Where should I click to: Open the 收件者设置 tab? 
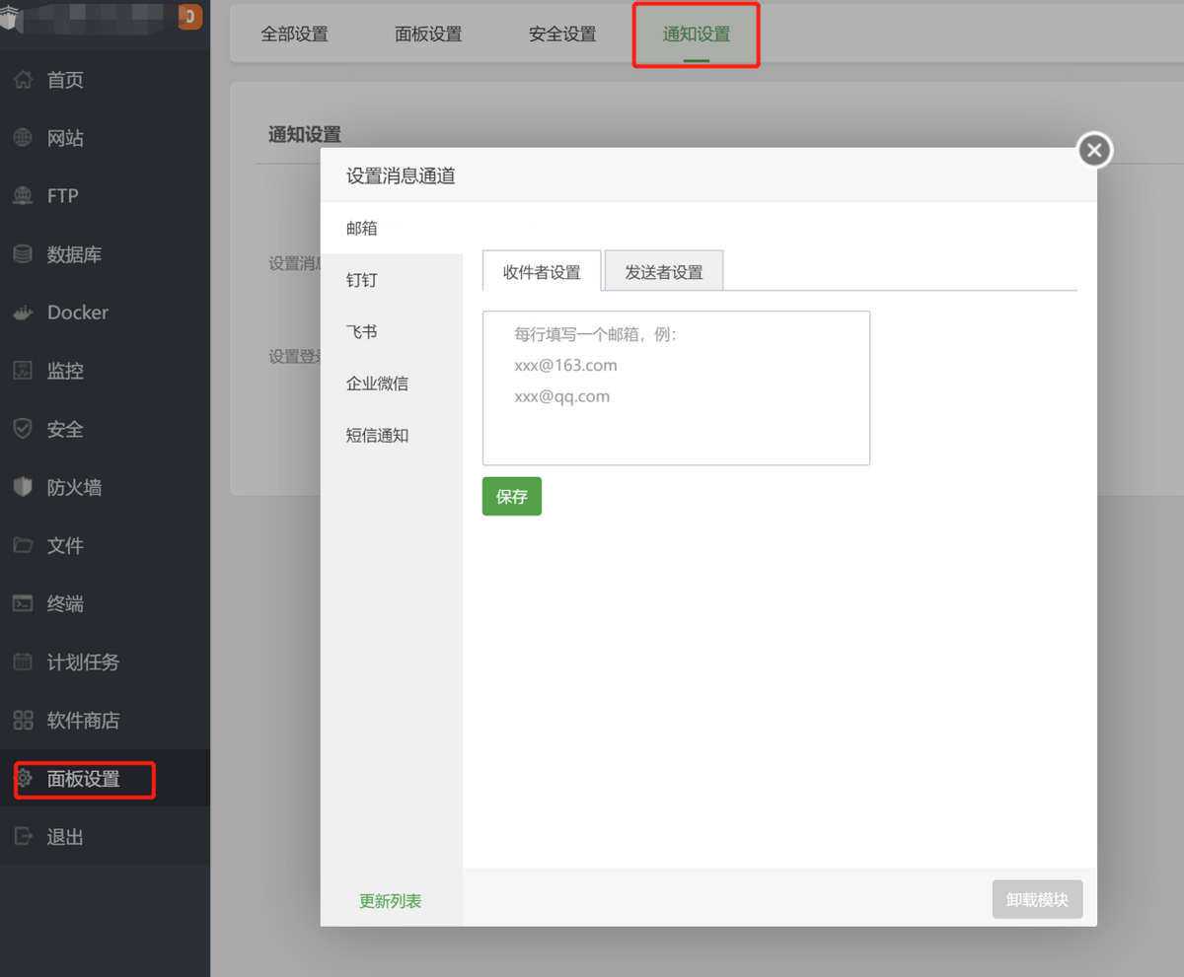pyautogui.click(x=542, y=271)
